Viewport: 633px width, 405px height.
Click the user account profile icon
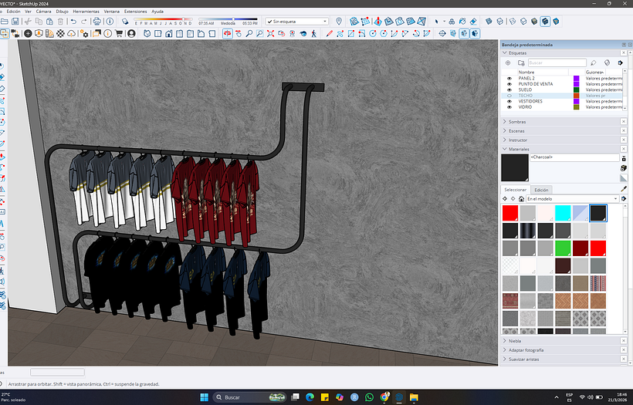[x=131, y=33]
